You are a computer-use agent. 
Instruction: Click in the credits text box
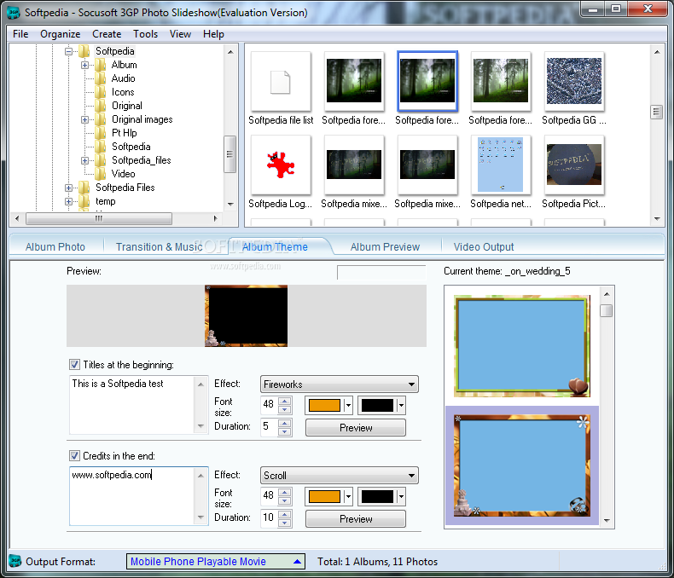coord(132,496)
